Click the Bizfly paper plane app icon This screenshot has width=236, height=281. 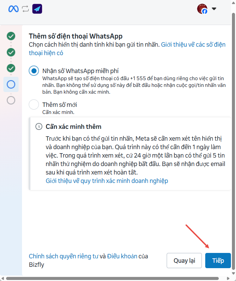coord(37,9)
